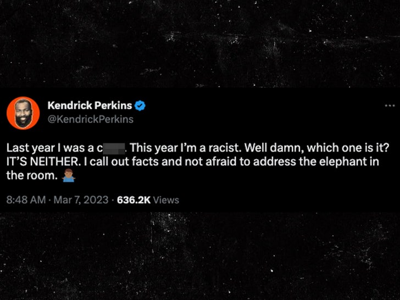Open Kendrick Perkins' profile avatar
Viewport: 400px width, 300px height.
point(23,113)
